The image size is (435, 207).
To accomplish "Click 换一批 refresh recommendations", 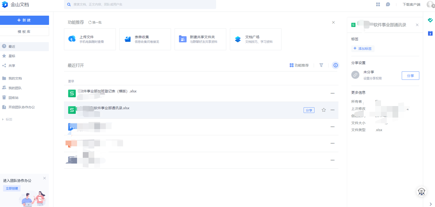I will (95, 22).
